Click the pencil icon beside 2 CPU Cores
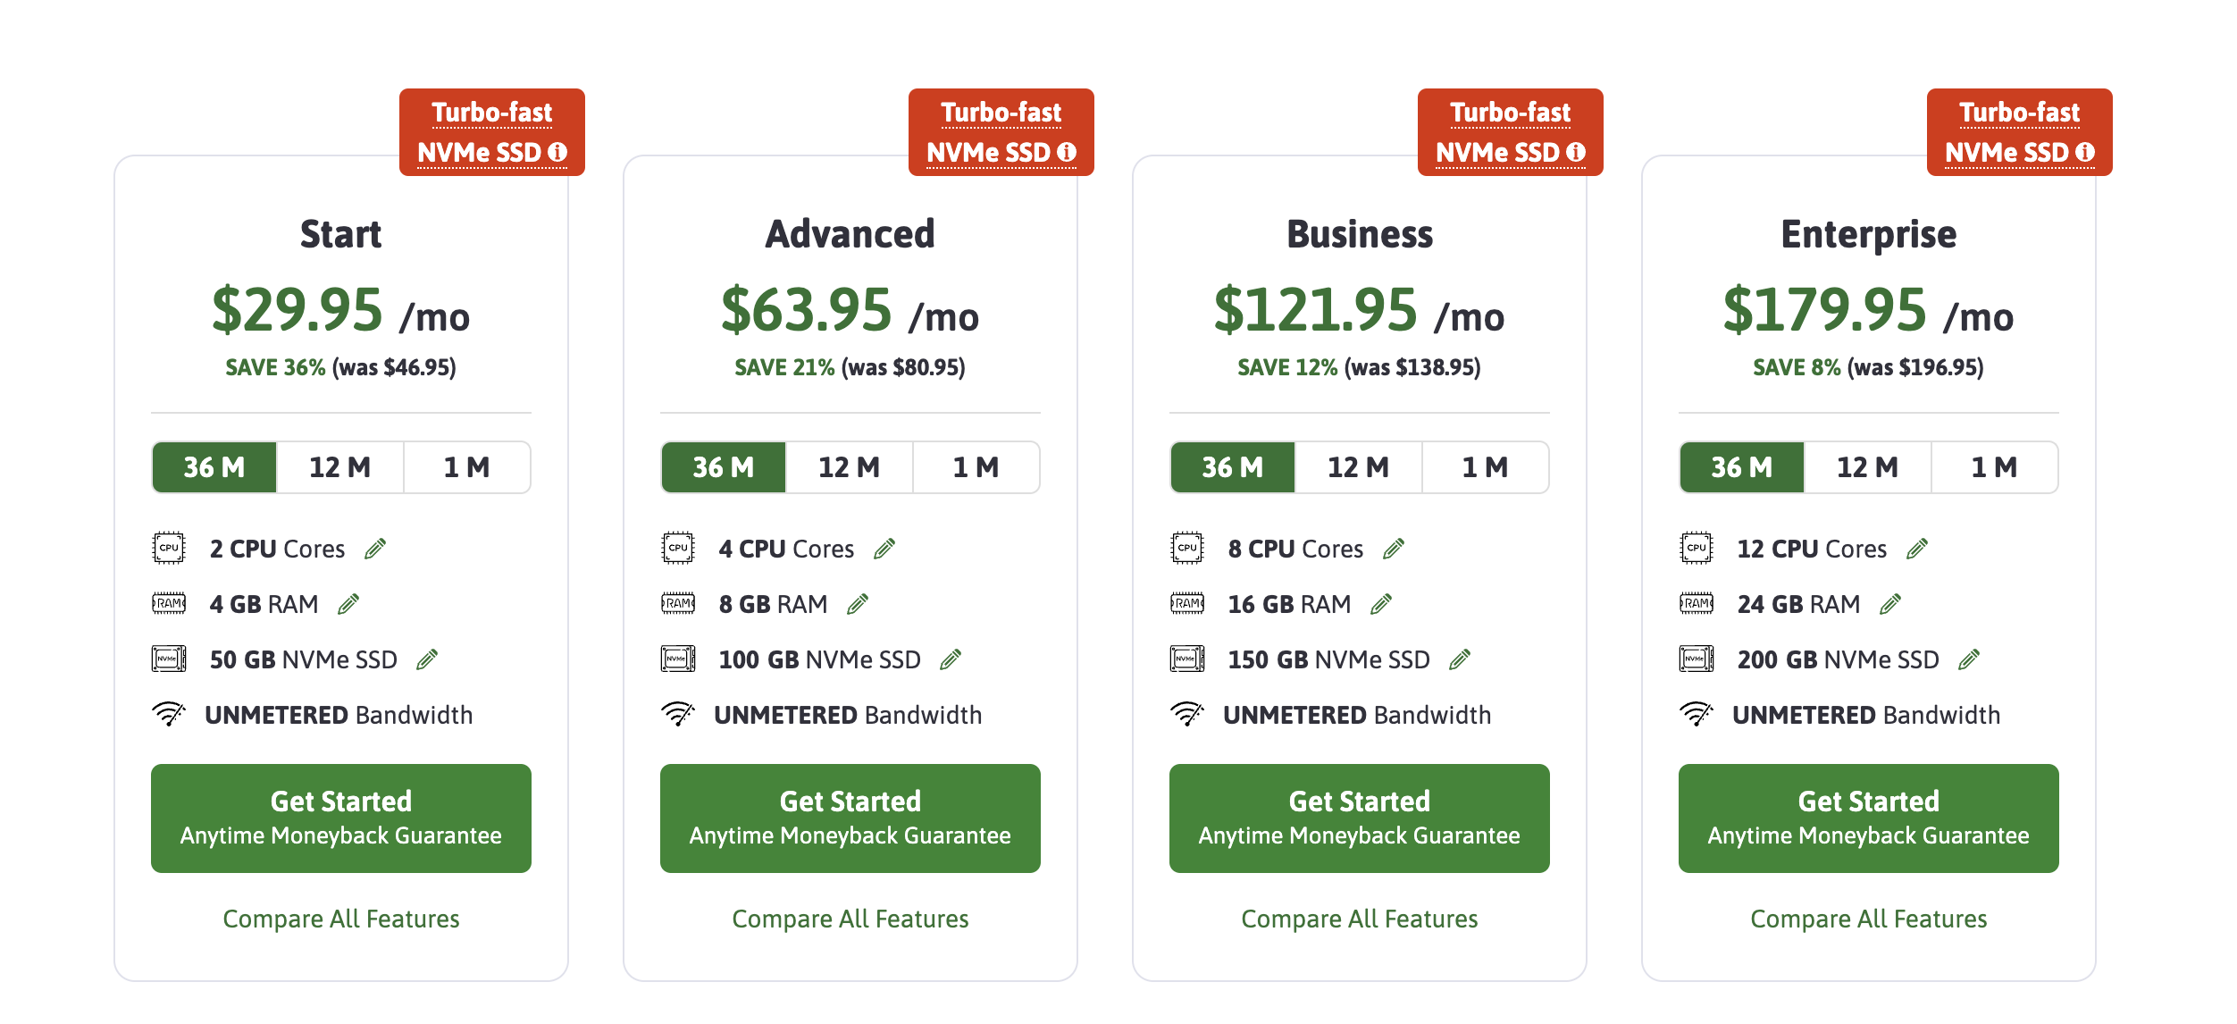The height and width of the screenshot is (1024, 2237). coord(375,549)
